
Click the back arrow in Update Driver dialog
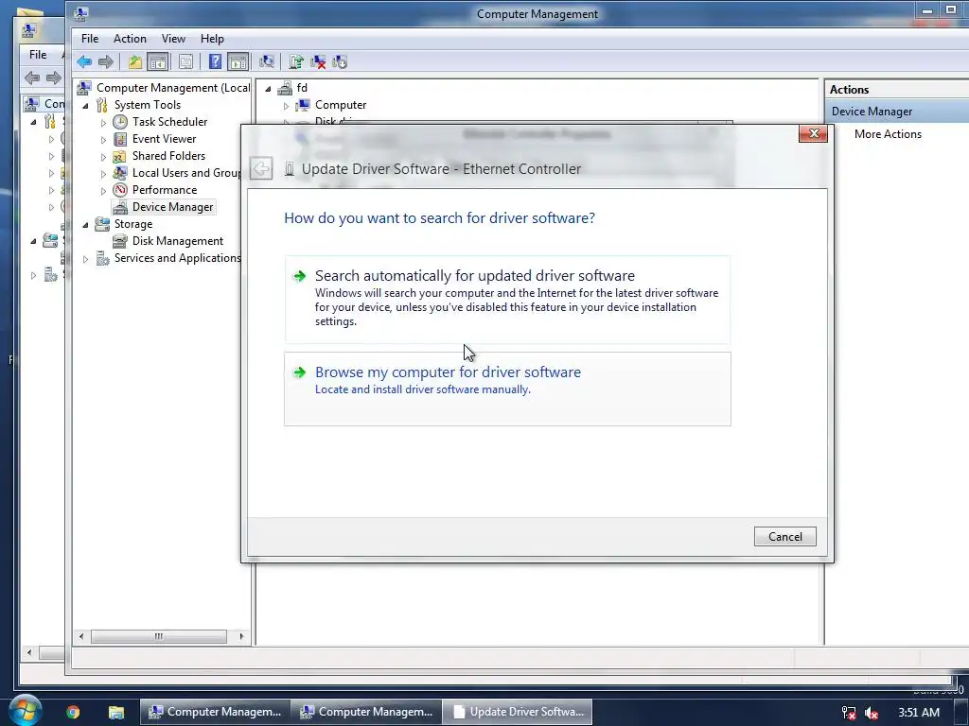261,168
